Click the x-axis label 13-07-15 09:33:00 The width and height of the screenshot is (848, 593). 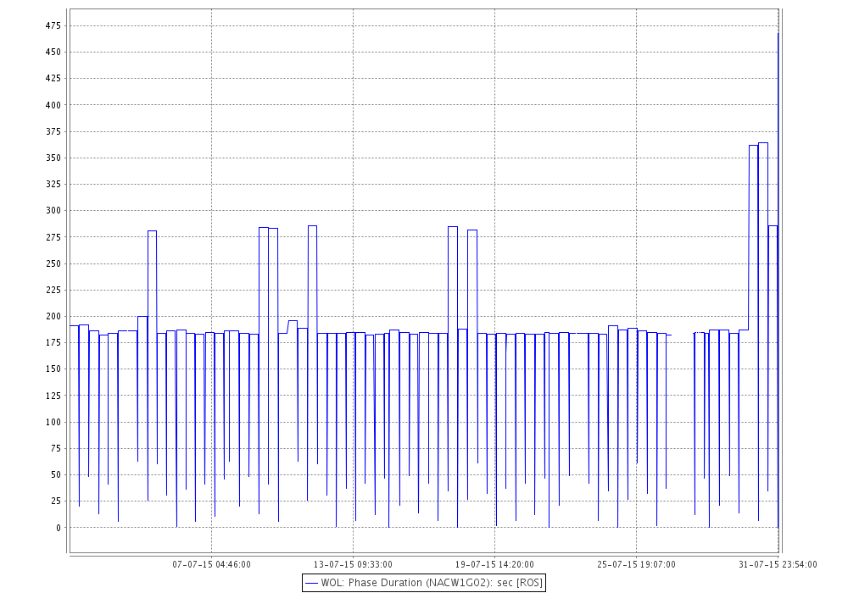[x=353, y=564]
